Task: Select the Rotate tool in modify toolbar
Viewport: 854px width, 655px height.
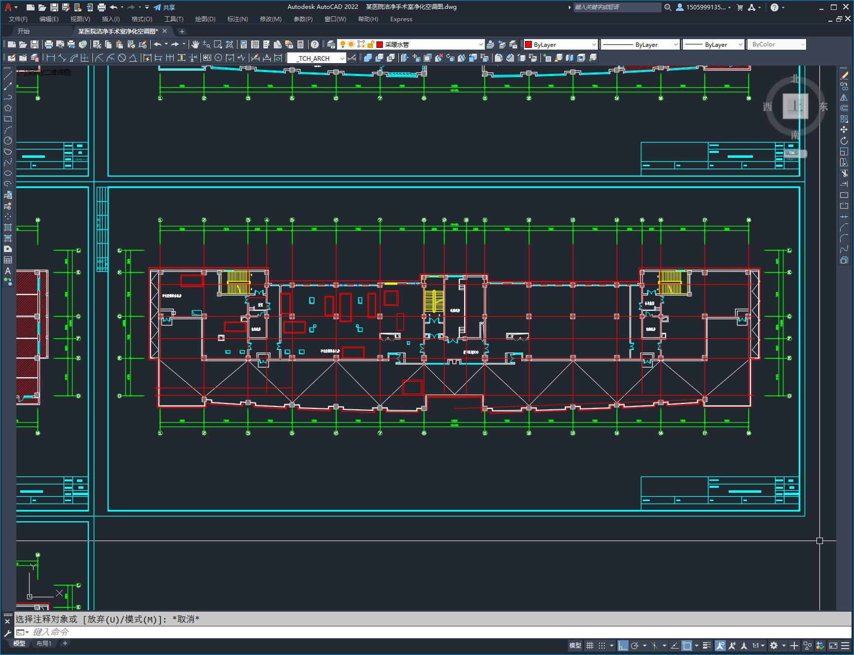Action: [x=844, y=141]
